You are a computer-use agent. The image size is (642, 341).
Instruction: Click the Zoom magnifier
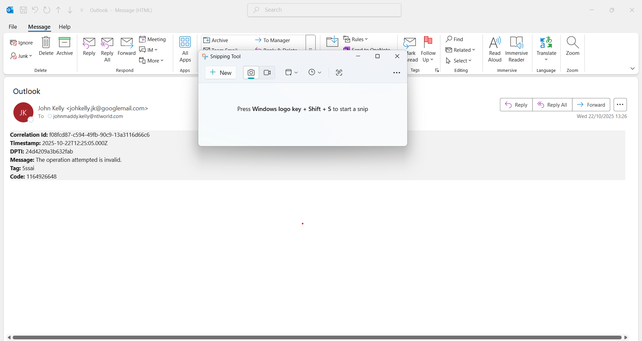tap(572, 46)
